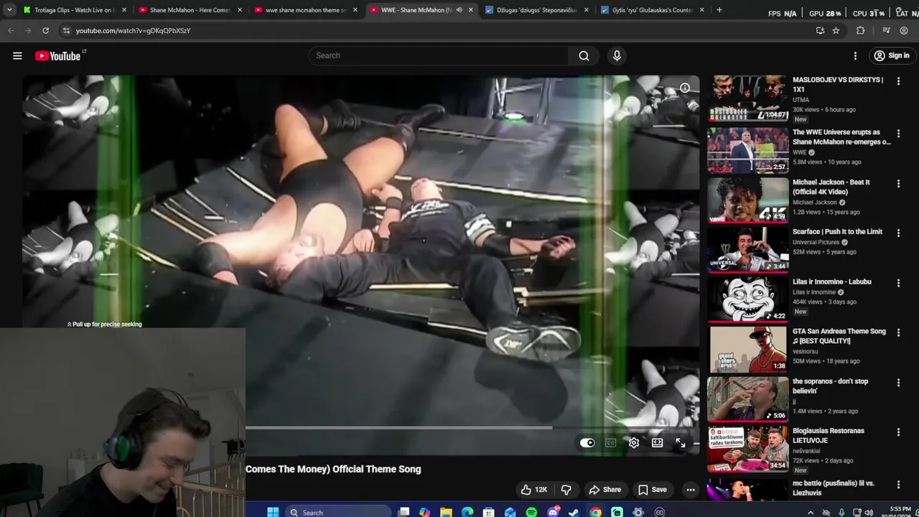The image size is (919, 517).
Task: Open options for mc battle video
Action: tap(898, 484)
